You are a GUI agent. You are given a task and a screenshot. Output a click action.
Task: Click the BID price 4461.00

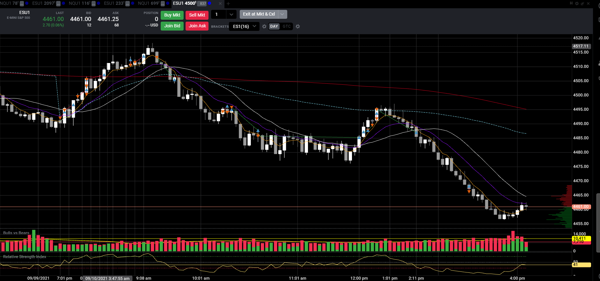pyautogui.click(x=81, y=19)
